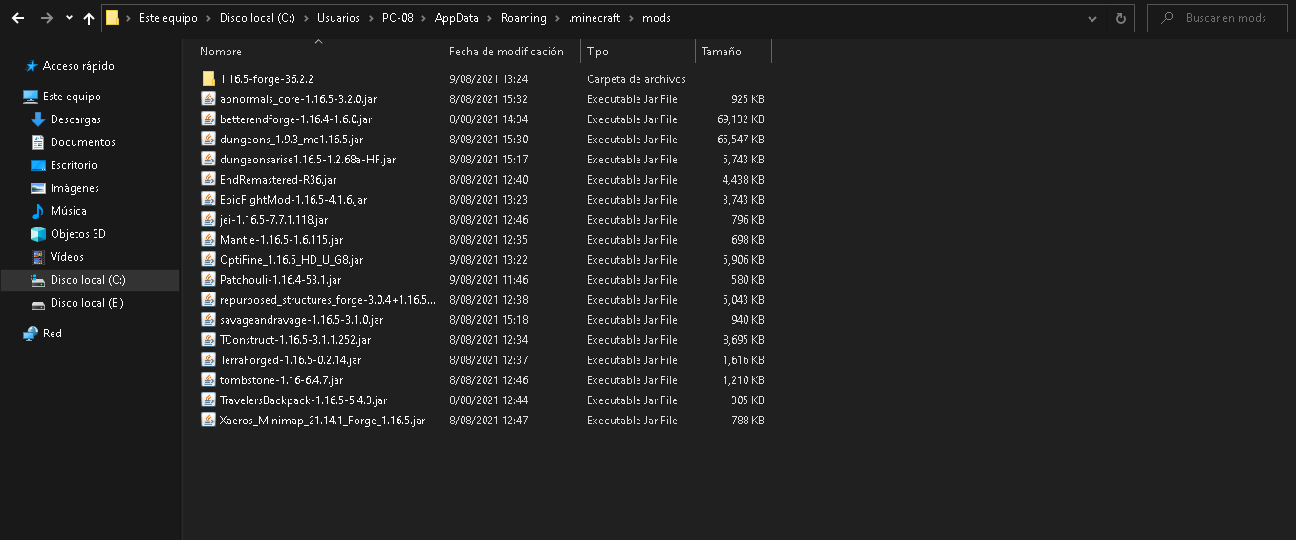Select savageandravage jar file icon
The image size is (1296, 540).
click(208, 319)
